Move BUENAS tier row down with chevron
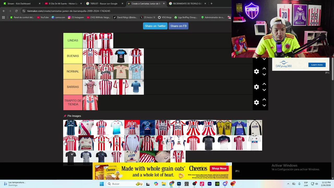This screenshot has height=188, width=334. coord(264,59)
